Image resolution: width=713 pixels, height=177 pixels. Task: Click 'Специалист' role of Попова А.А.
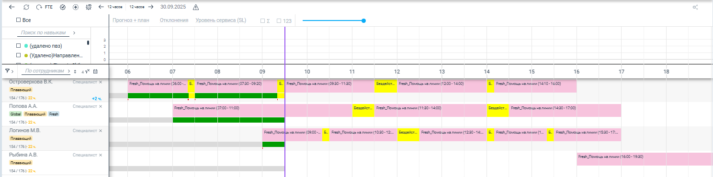pos(85,106)
